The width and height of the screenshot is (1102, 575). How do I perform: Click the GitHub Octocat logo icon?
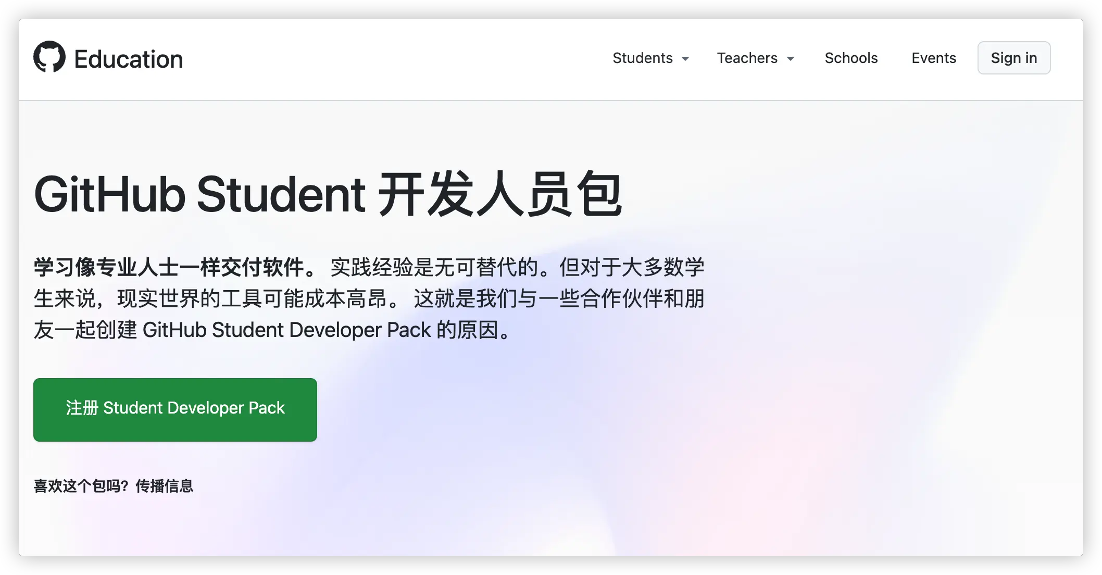(49, 57)
